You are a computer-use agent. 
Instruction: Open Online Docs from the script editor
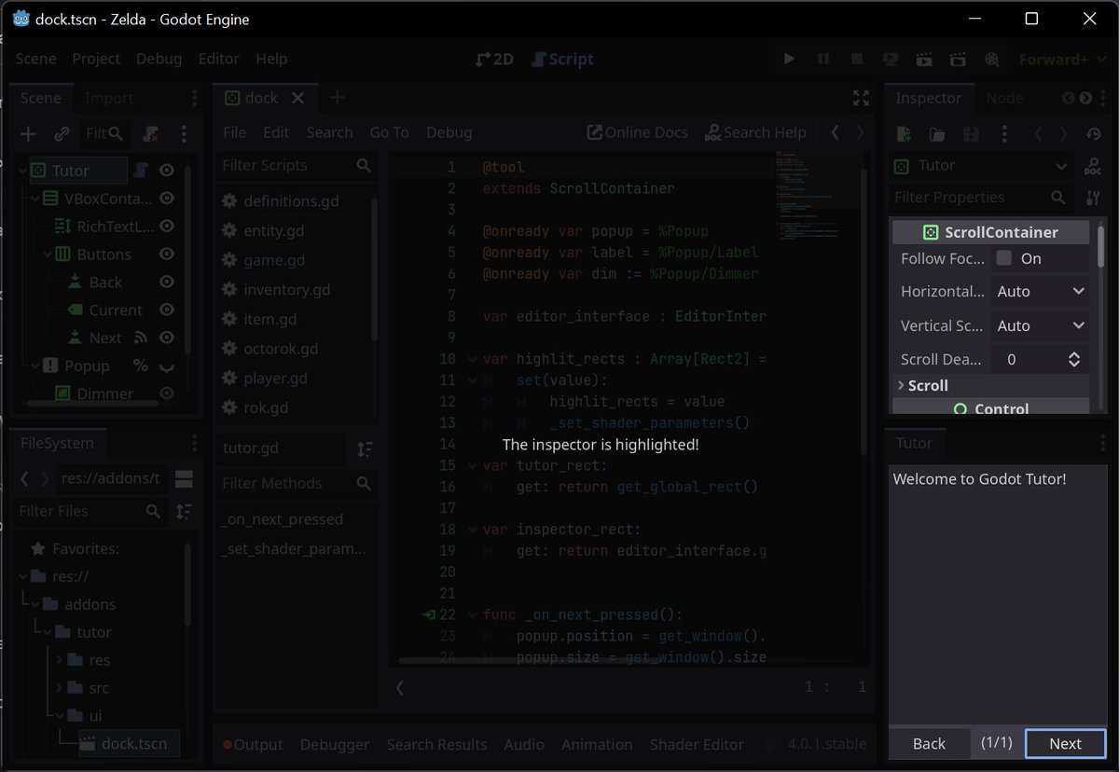tap(637, 132)
